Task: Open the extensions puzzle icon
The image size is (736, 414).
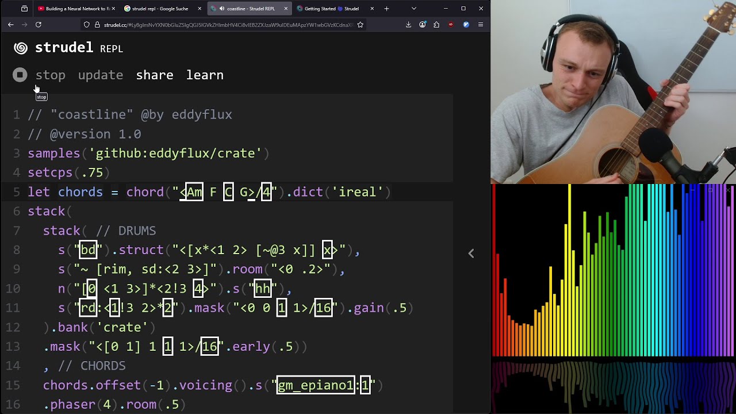Action: (436, 25)
